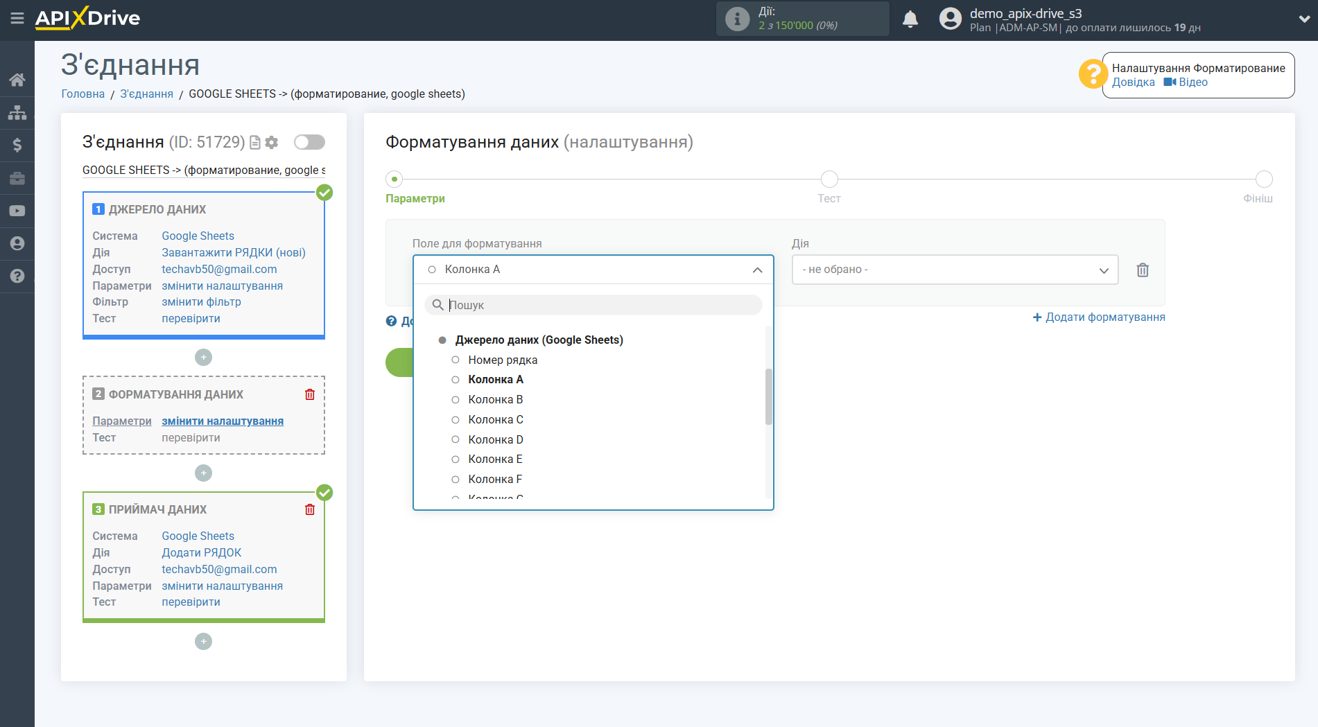Click receiver перевірити test link
The width and height of the screenshot is (1318, 727).
(x=191, y=602)
